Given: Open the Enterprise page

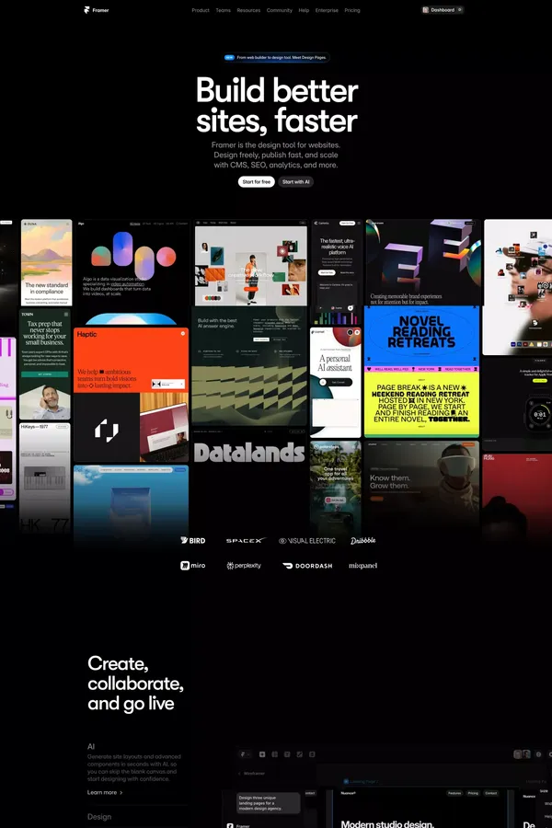Looking at the screenshot, I should 327,10.
